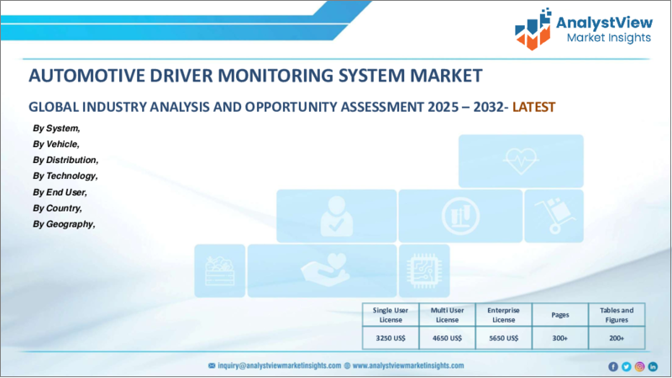Viewport: 672px width, 378px height.
Task: Click the 'By Technology' segment text
Action: pos(66,176)
